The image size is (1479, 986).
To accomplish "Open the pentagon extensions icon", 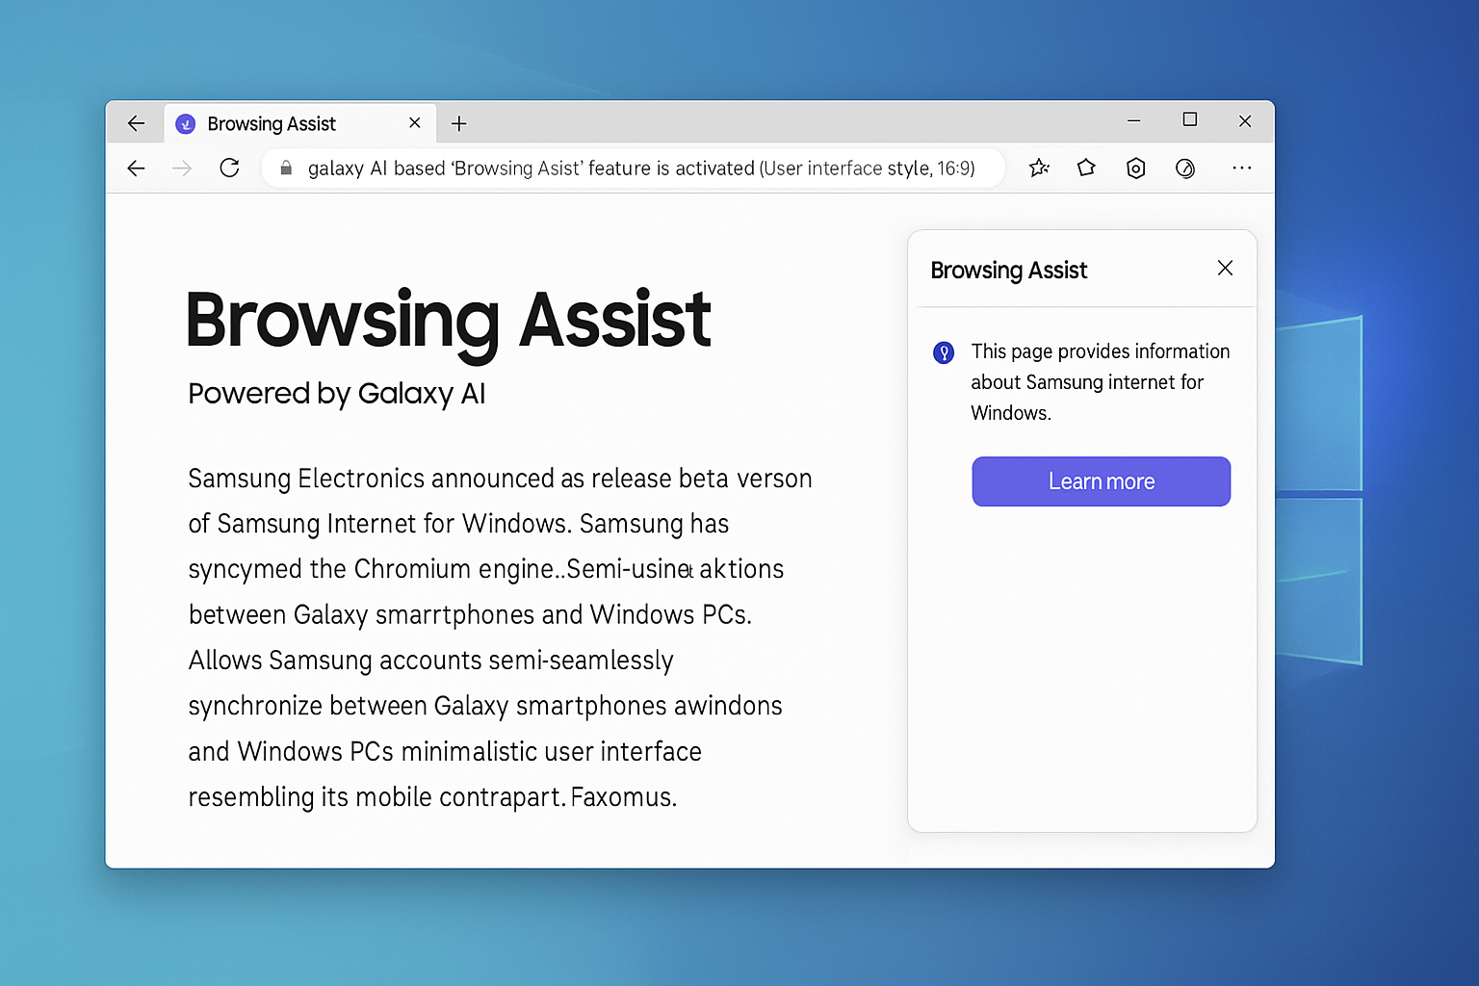I will point(1086,168).
